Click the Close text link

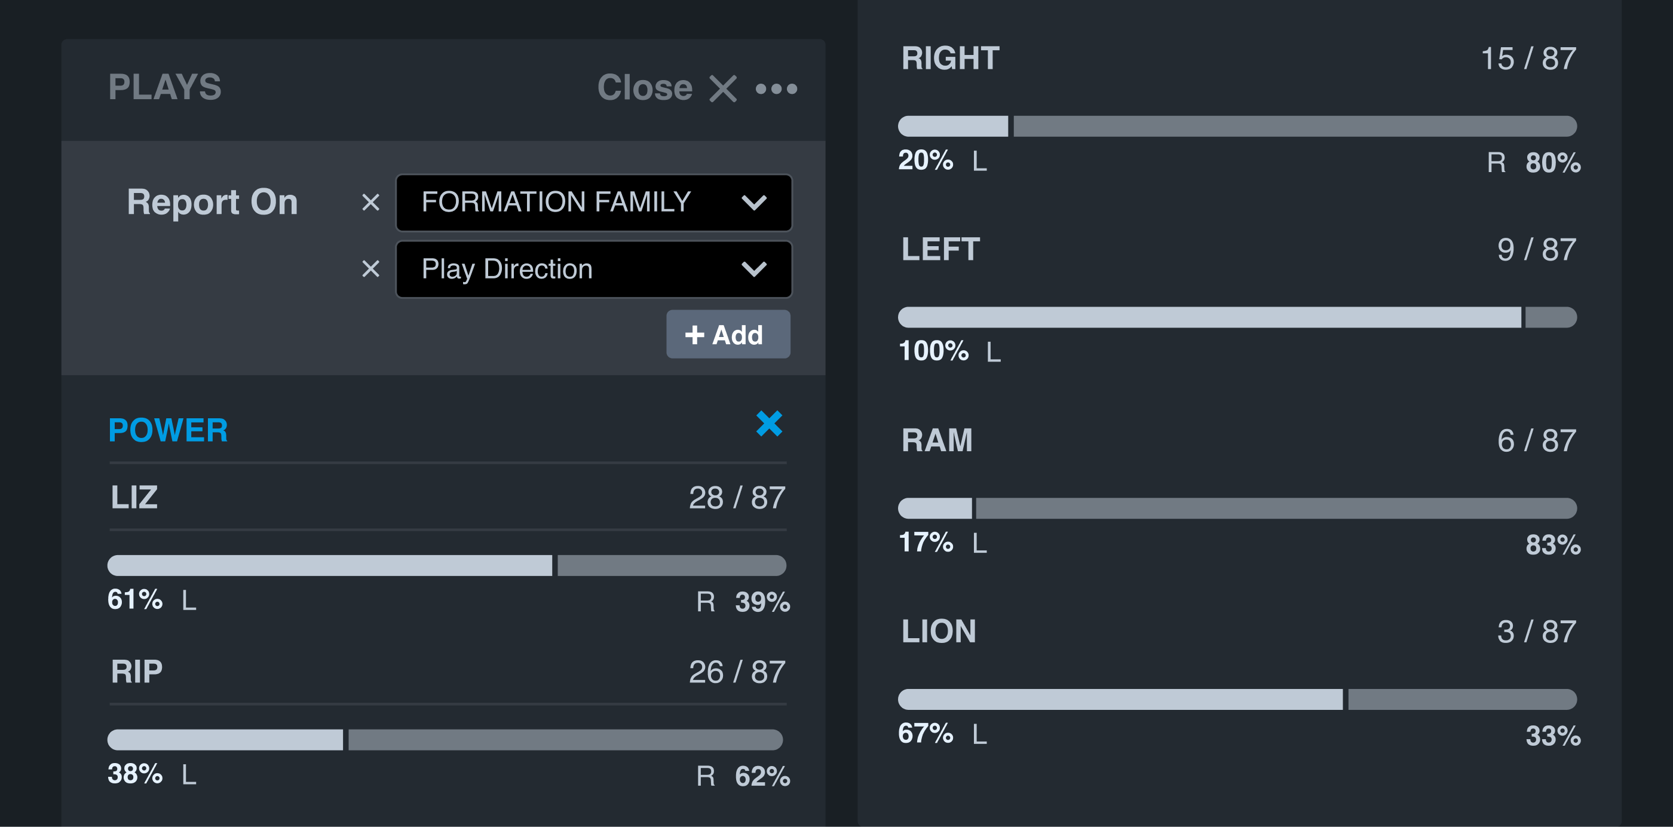tap(644, 88)
